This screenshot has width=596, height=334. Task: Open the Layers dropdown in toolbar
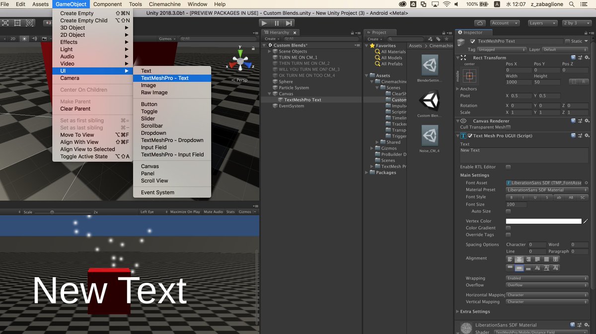[542, 23]
